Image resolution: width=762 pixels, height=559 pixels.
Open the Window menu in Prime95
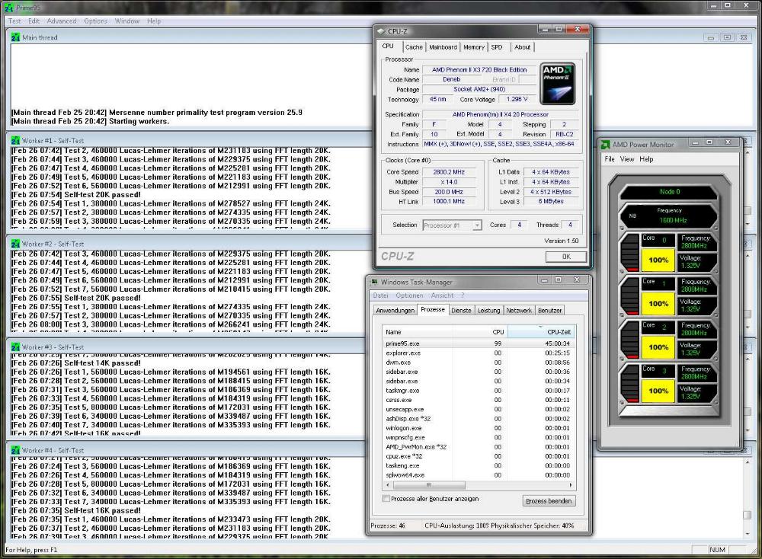pos(126,21)
